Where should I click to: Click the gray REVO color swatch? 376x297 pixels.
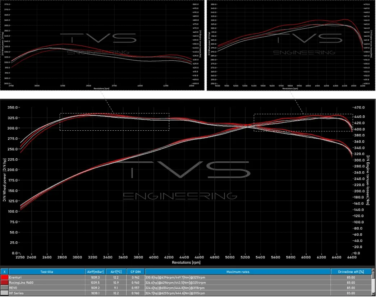5,288
